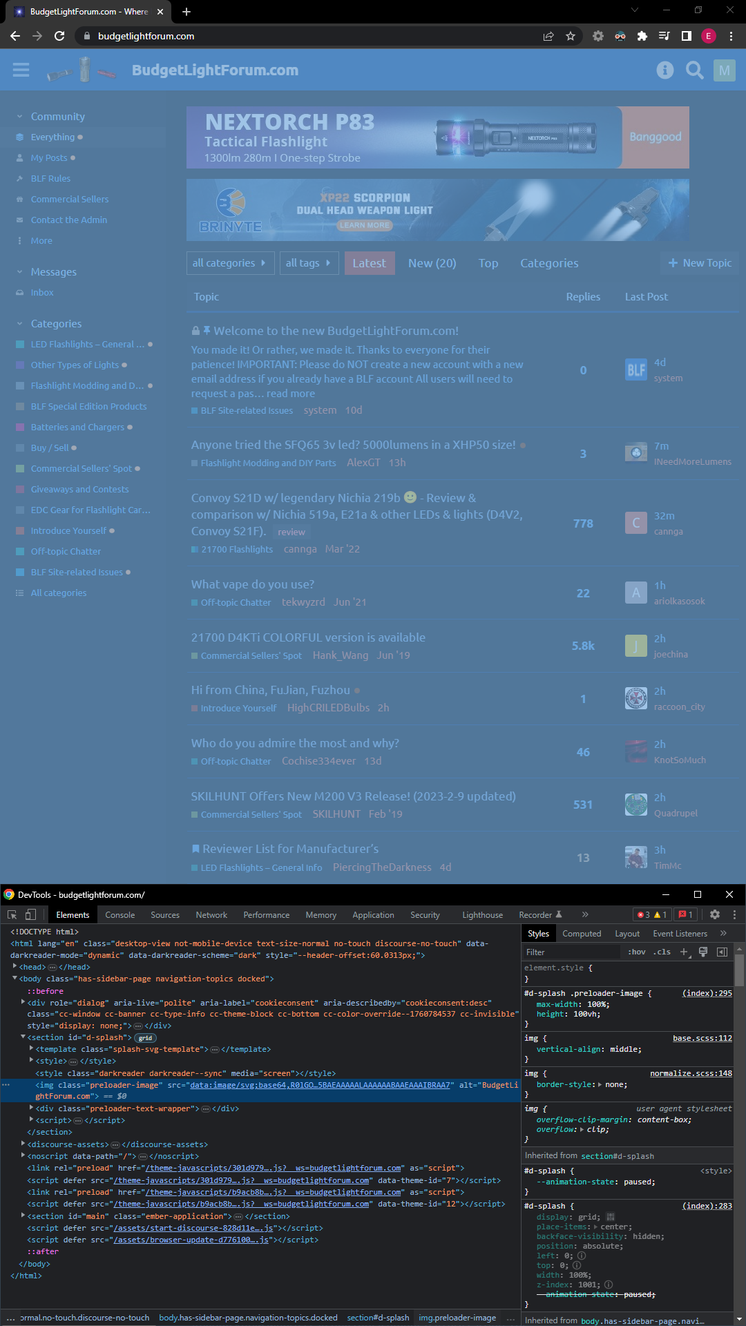746x1326 pixels.
Task: Expand the discourse-assets node
Action: tap(23, 1144)
